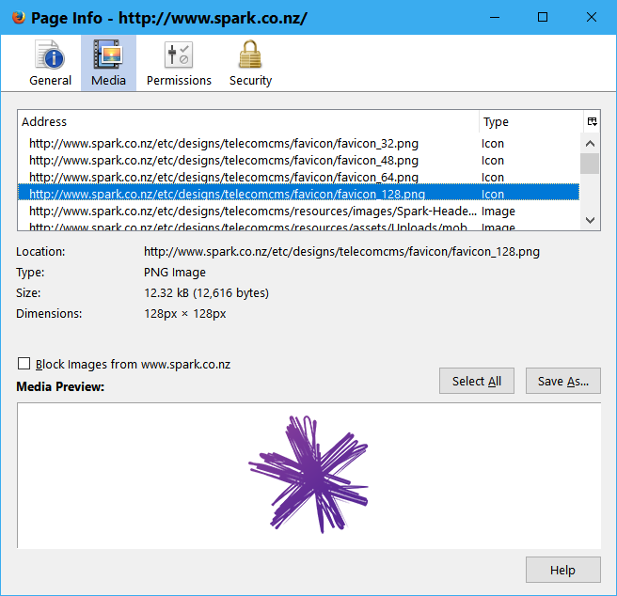Click the Save As button
This screenshot has height=596, width=617.
(x=562, y=381)
